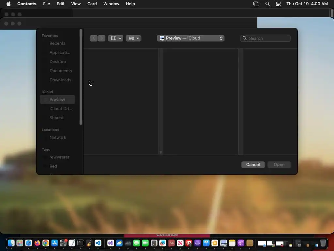Open Trash from the Dock
This screenshot has height=251, width=334.
pos(323,243)
